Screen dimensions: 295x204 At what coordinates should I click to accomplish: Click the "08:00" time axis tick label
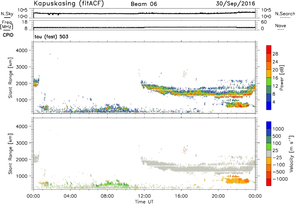pos(107,196)
